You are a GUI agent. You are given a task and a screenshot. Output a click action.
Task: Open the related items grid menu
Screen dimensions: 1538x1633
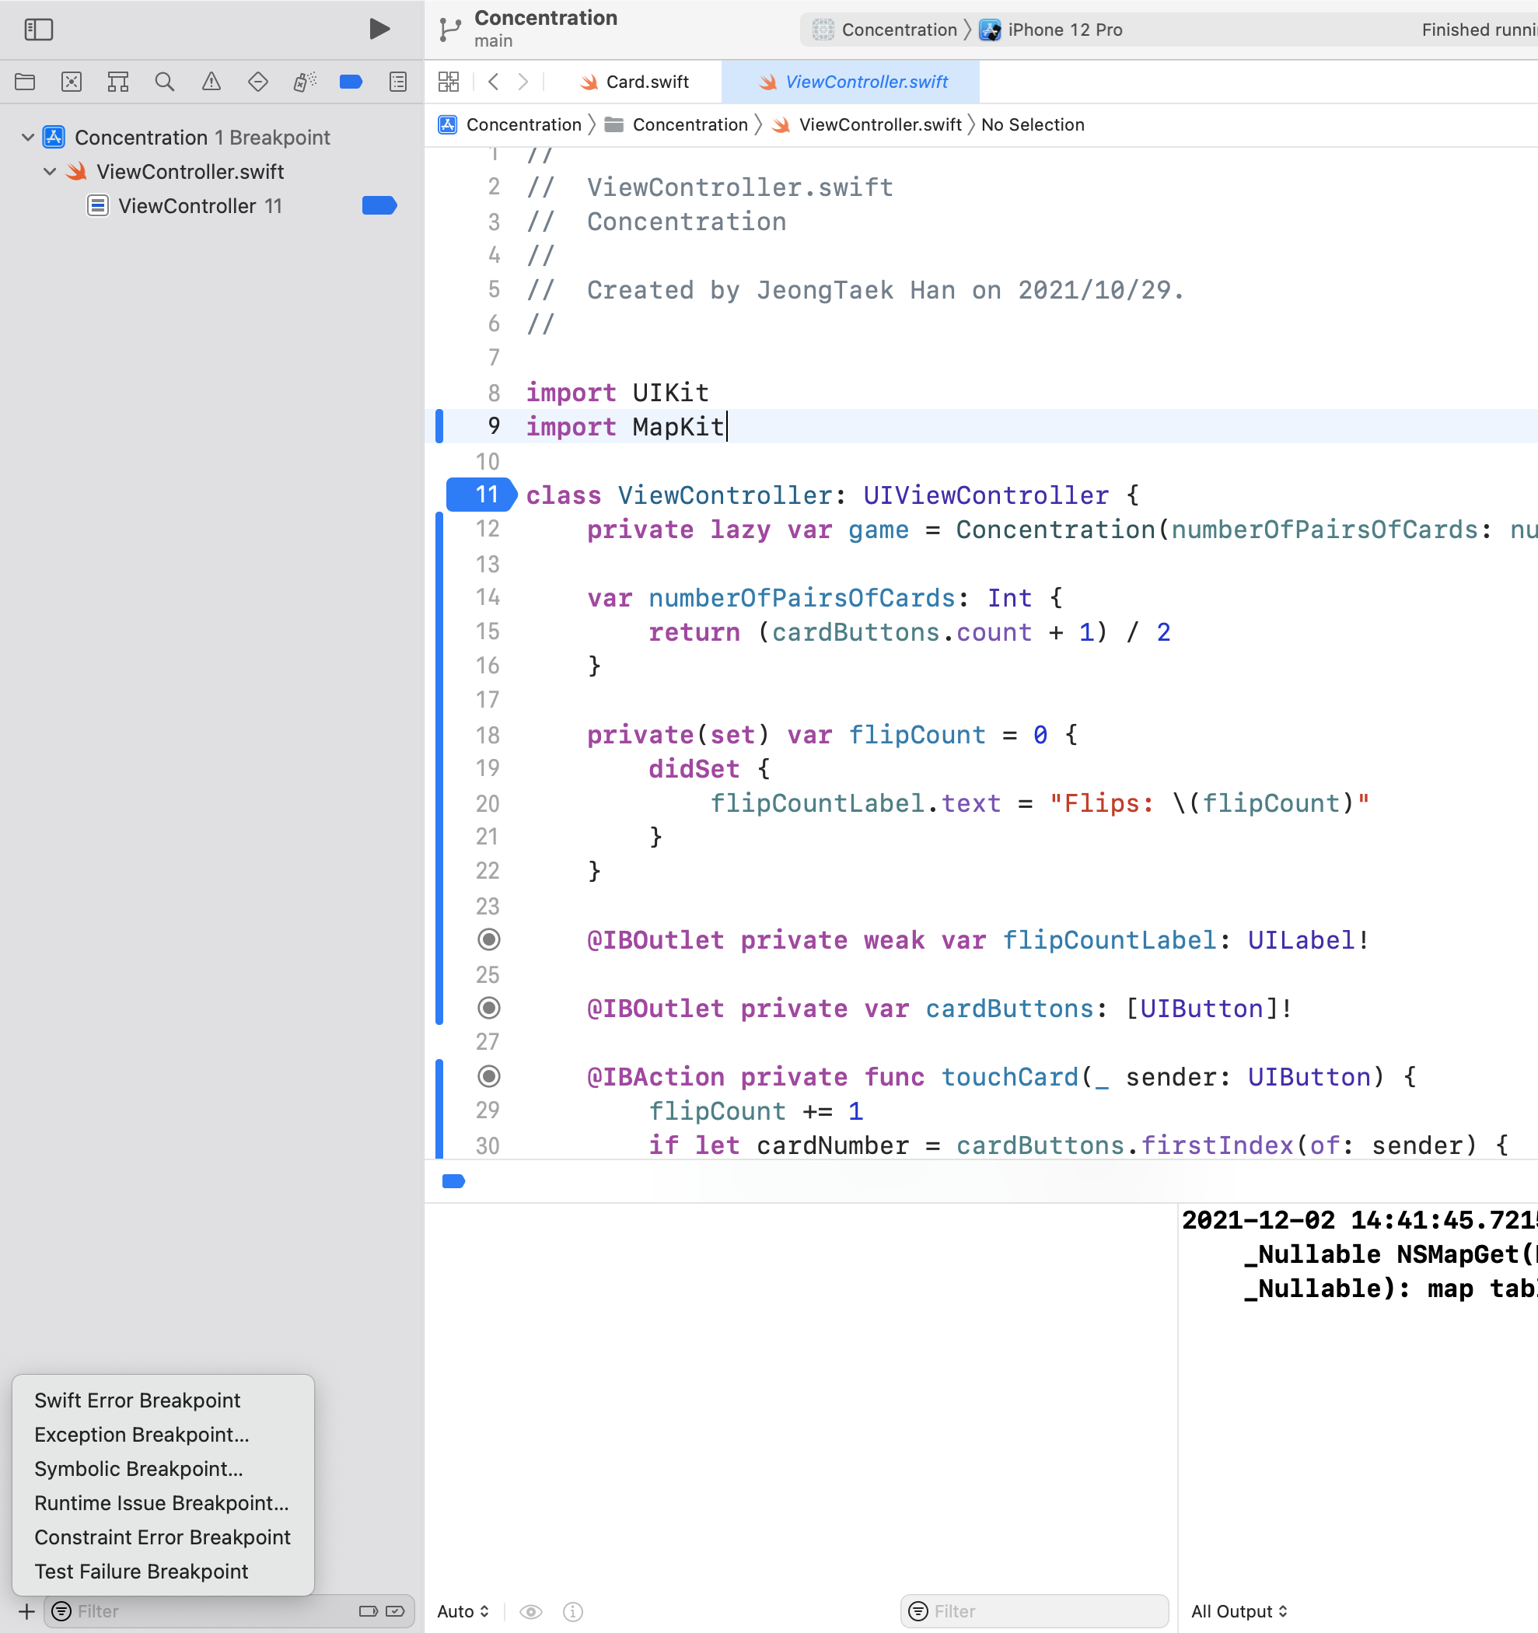pos(449,82)
